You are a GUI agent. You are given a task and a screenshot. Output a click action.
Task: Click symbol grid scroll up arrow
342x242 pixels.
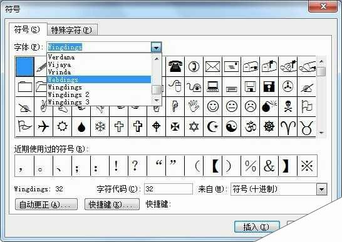point(321,62)
